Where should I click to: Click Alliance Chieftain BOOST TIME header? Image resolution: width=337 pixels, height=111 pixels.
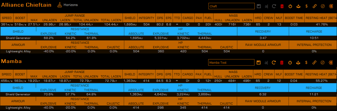[294, 18]
